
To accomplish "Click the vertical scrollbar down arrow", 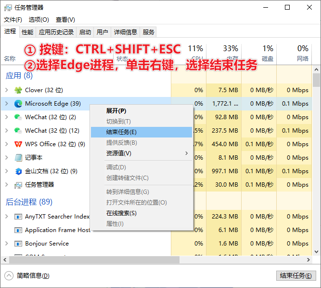I will [316, 252].
